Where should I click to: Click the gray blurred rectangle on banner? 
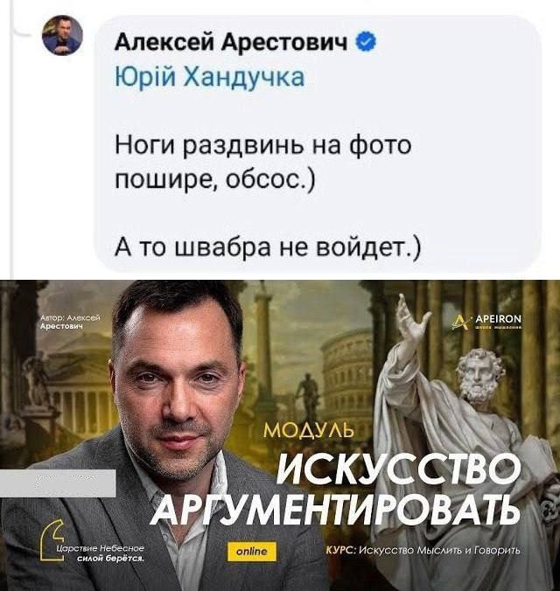point(58,483)
